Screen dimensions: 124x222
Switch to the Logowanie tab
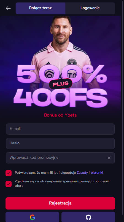pos(90,8)
